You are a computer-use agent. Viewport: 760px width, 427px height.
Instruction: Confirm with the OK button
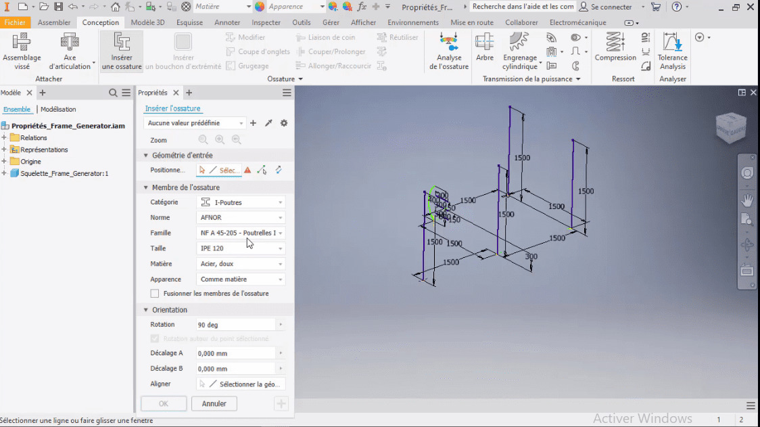pos(163,403)
